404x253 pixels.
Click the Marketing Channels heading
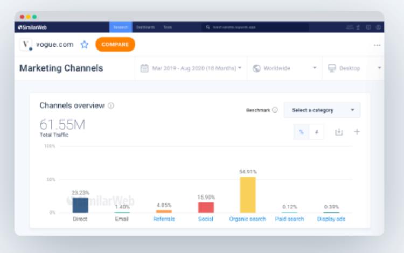point(61,68)
